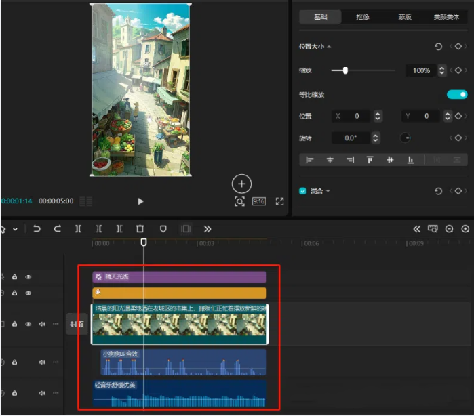This screenshot has width=474, height=416.
Task: Click the redo arrow in timeline toolbar
Action: (58, 229)
